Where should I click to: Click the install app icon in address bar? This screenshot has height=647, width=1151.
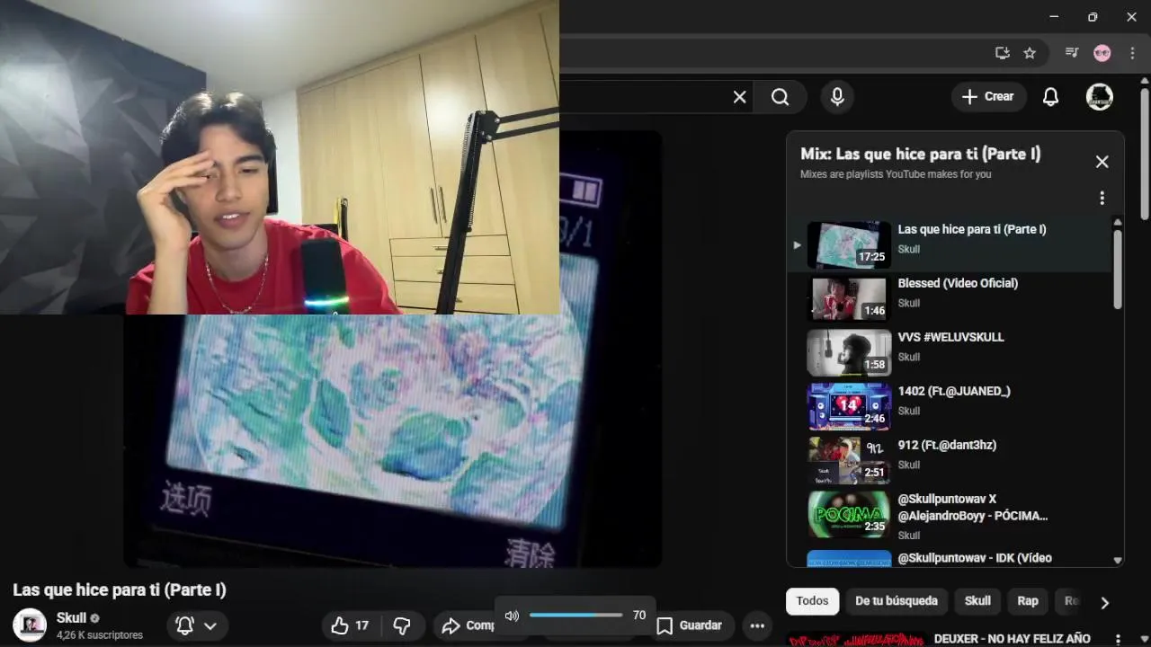(1002, 53)
